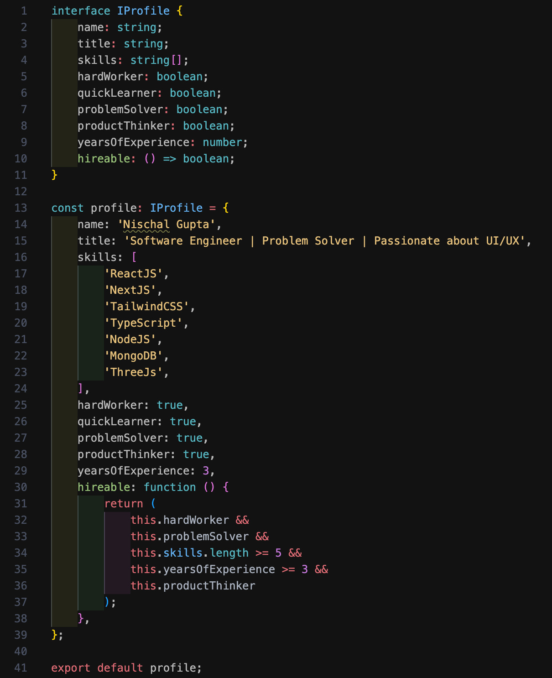Screen dimensions: 552x678
Task: Select the 'TailwindCSS' skill string
Action: [x=146, y=307]
